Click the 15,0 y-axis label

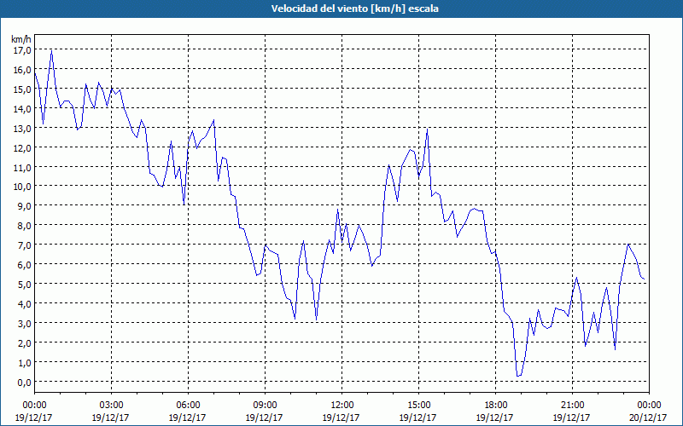pos(22,89)
